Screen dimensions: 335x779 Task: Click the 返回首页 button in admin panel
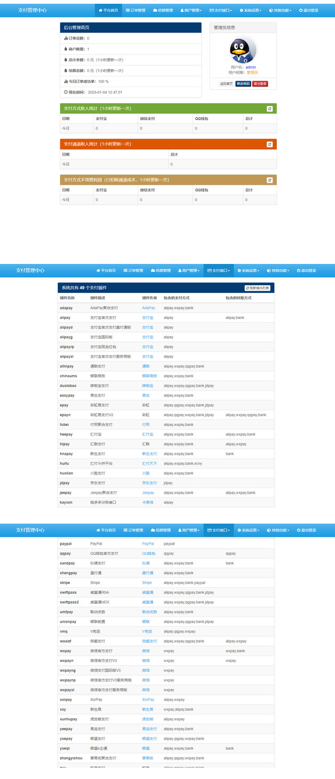pyautogui.click(x=227, y=84)
